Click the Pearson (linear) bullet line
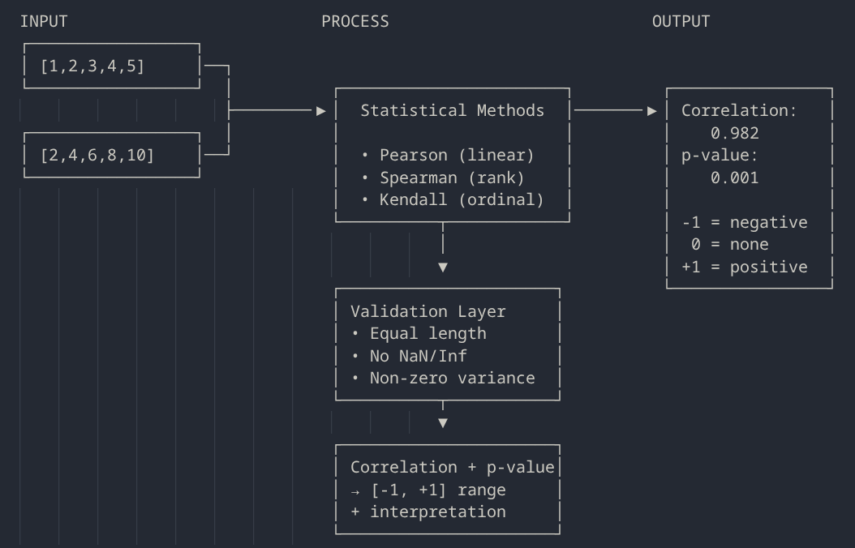This screenshot has width=855, height=548. (x=448, y=156)
